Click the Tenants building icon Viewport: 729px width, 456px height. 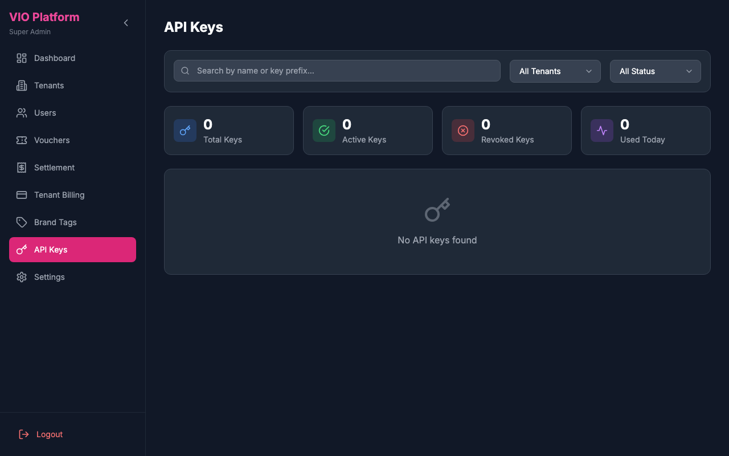point(21,85)
